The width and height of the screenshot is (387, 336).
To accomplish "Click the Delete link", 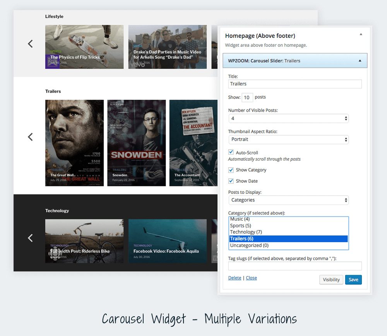I will tap(235, 278).
